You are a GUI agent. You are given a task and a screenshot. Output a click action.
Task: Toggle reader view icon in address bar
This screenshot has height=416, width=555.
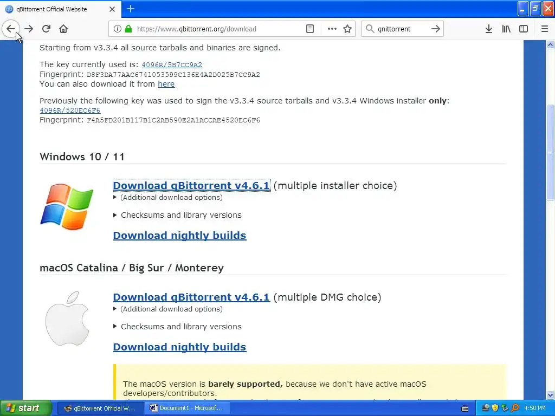click(309, 29)
